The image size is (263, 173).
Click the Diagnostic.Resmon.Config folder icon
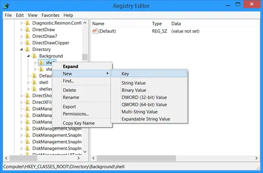pos(28,23)
